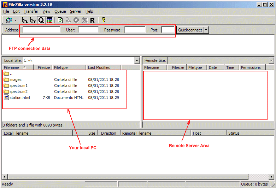Screen dimensions: 276x188
Task: Click the FileZilla title bar icon
Action: 5,5
